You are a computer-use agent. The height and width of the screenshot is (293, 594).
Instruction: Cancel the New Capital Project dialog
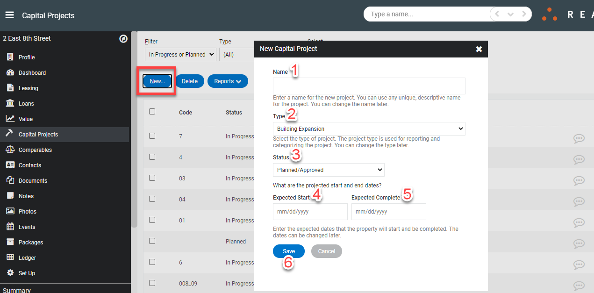click(x=326, y=251)
